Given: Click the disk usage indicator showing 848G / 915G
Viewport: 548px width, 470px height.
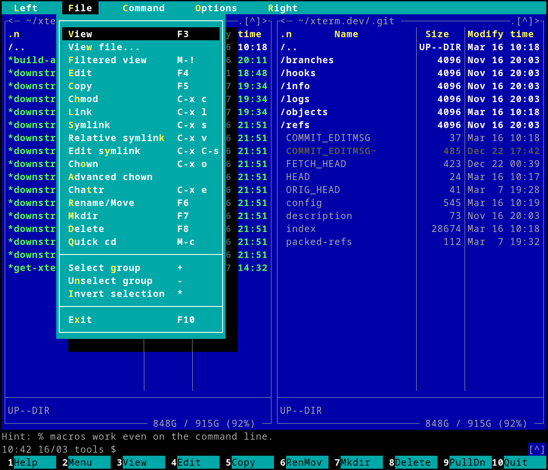Looking at the screenshot, I should (203, 423).
